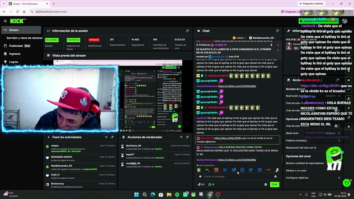Click the APAGADO Multistream badge
This screenshot has height=199, width=354.
pyautogui.click(x=94, y=40)
